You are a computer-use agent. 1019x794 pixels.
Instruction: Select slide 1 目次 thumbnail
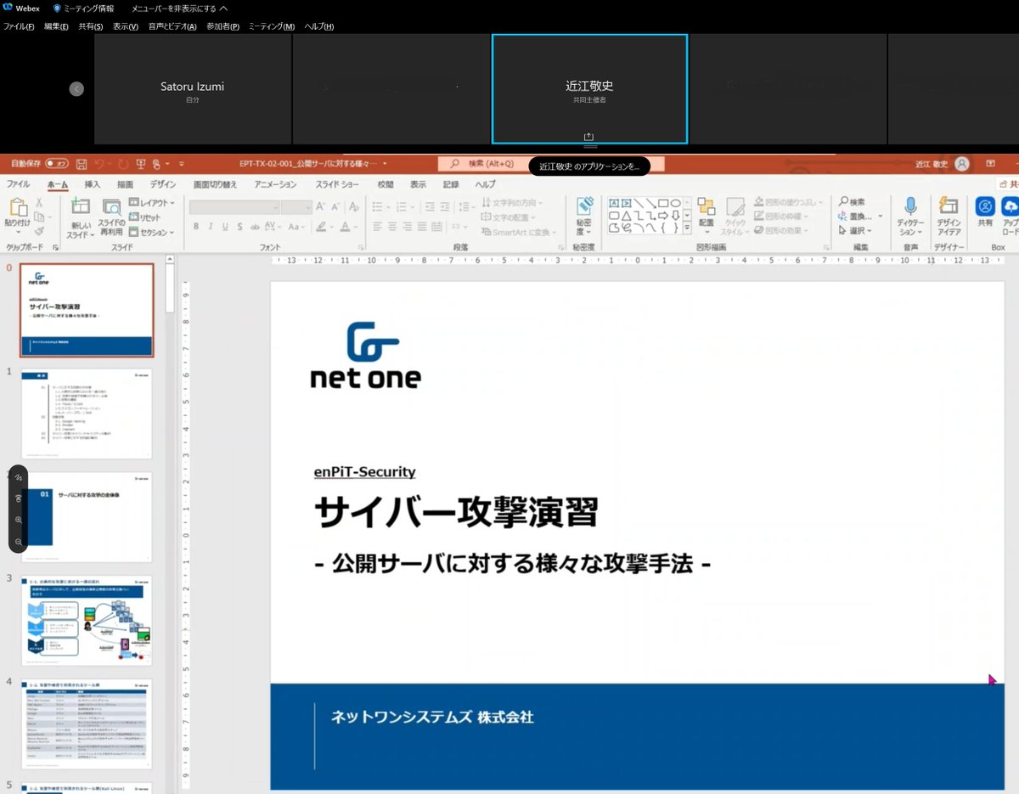pos(86,414)
